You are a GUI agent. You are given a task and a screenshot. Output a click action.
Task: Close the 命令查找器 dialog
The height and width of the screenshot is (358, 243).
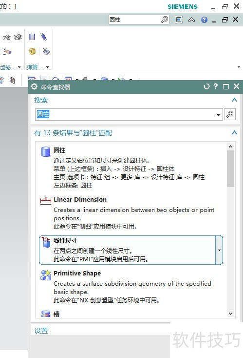236,86
